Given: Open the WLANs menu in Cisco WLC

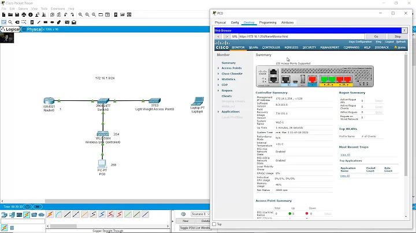Looking at the screenshot, I should tap(254, 47).
